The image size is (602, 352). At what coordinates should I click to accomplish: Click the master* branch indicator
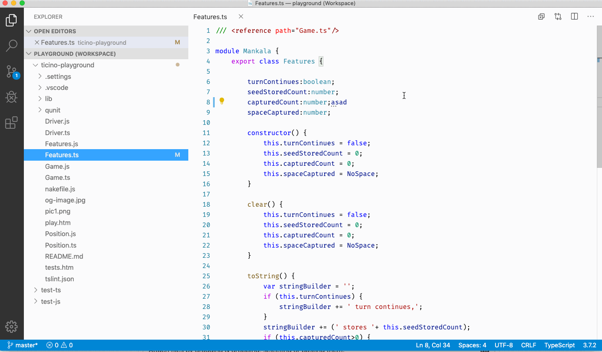[x=22, y=345]
